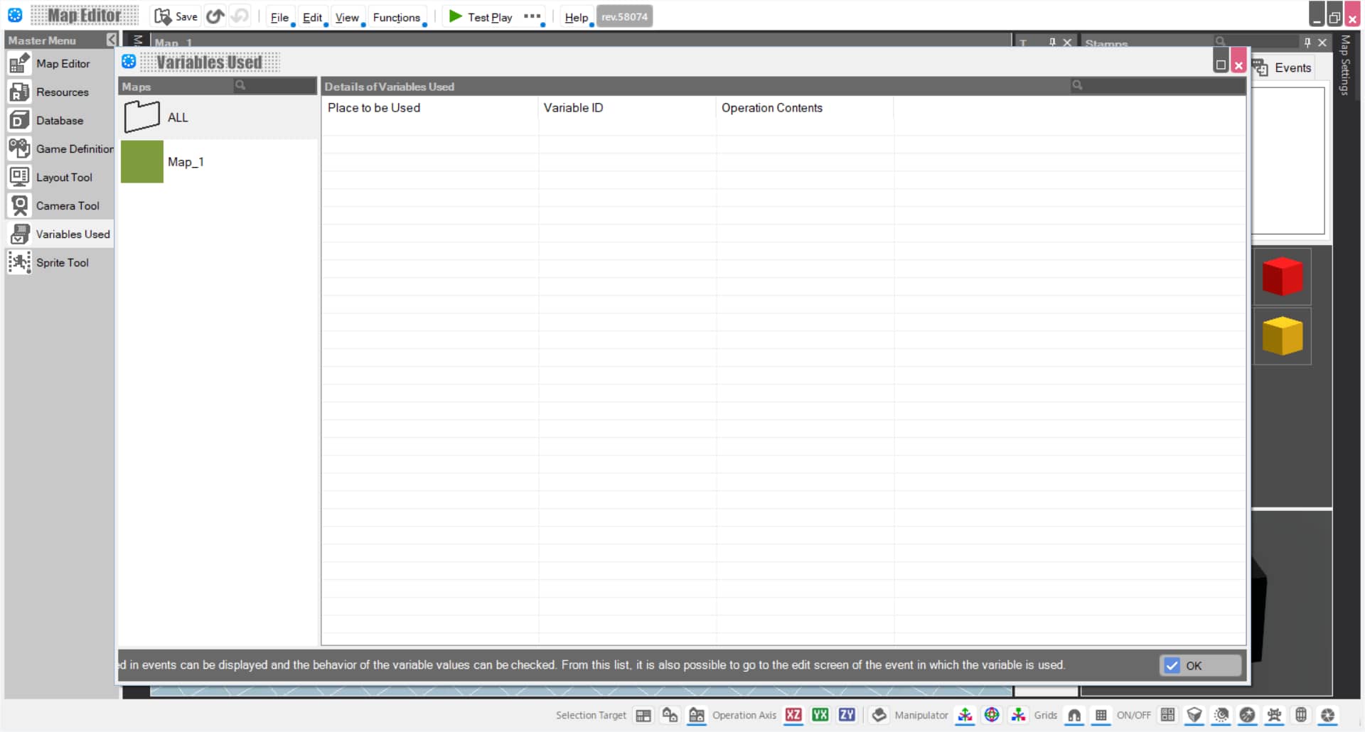The width and height of the screenshot is (1365, 732).
Task: Click the eraser icon before Manipulator
Action: (x=879, y=716)
